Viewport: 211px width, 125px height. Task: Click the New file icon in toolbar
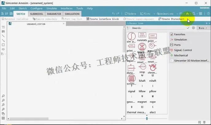2,14
